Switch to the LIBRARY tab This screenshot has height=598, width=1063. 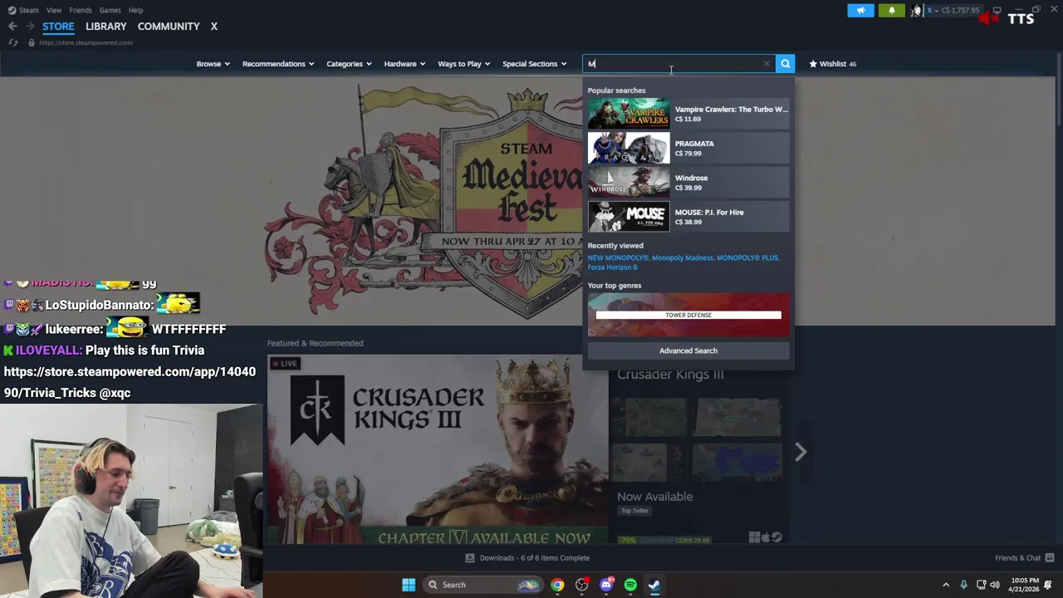click(106, 27)
